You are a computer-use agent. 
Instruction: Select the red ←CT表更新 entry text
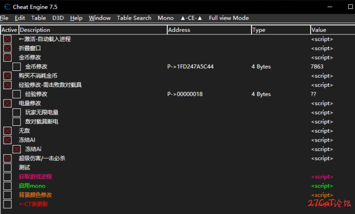coord(33,204)
